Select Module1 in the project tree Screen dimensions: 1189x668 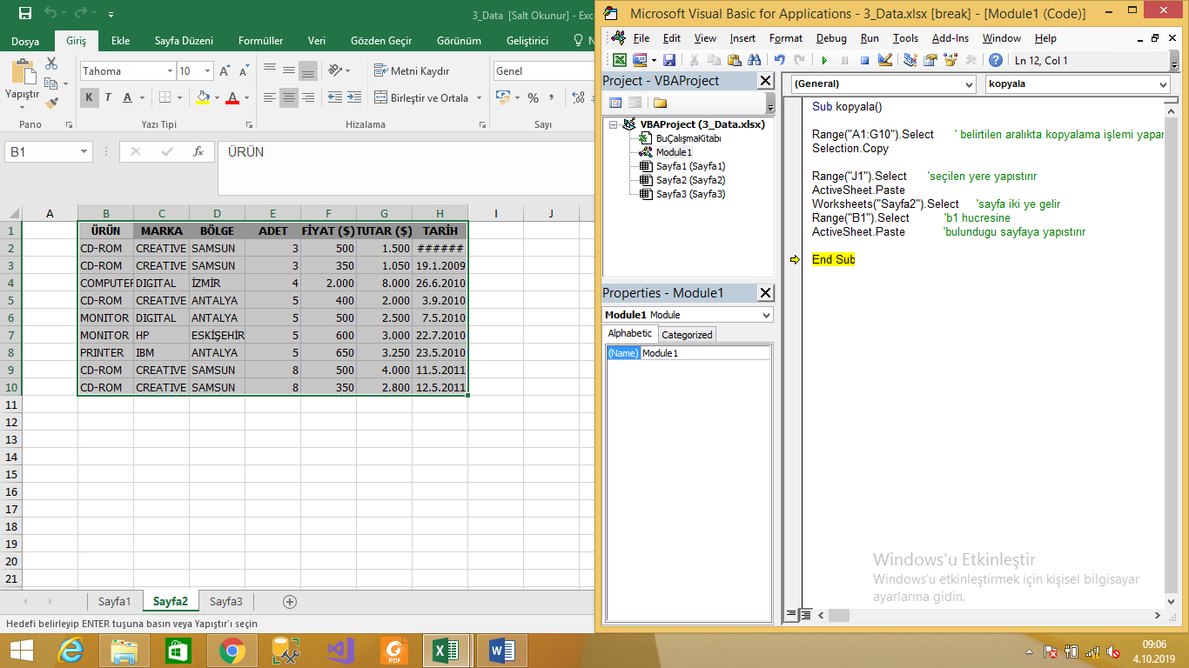pyautogui.click(x=674, y=152)
